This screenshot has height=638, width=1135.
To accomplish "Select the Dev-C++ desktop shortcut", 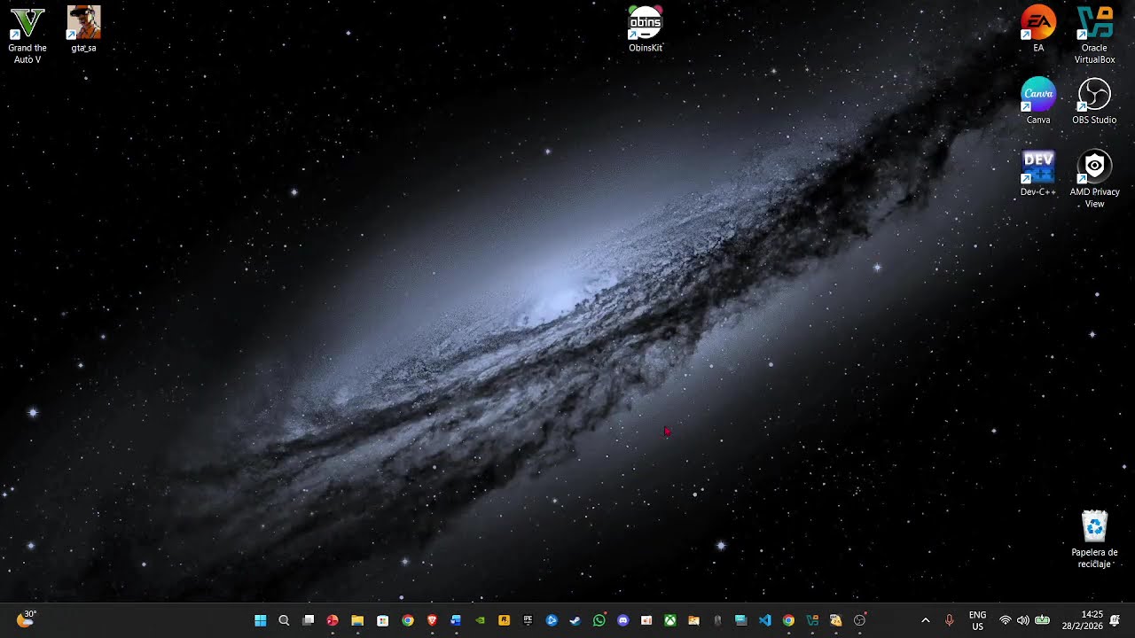I will click(1038, 173).
